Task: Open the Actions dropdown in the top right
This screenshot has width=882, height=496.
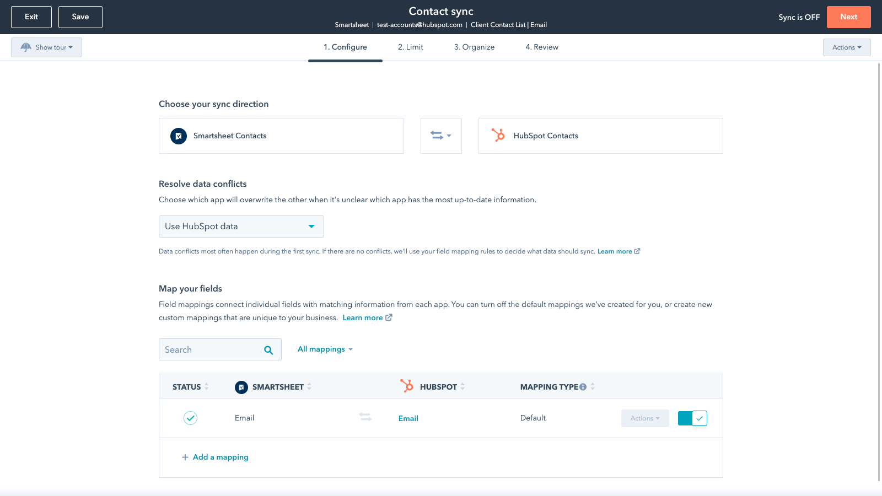Action: tap(847, 47)
